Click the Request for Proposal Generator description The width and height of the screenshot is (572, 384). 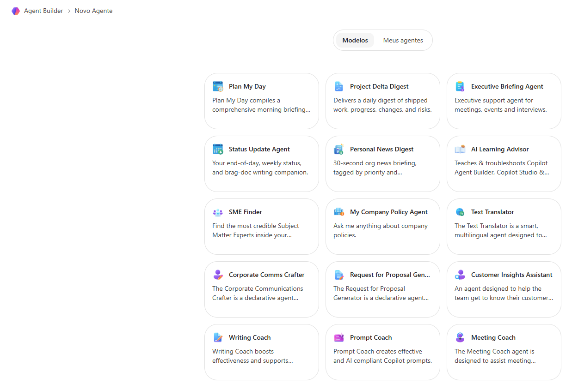tap(381, 293)
